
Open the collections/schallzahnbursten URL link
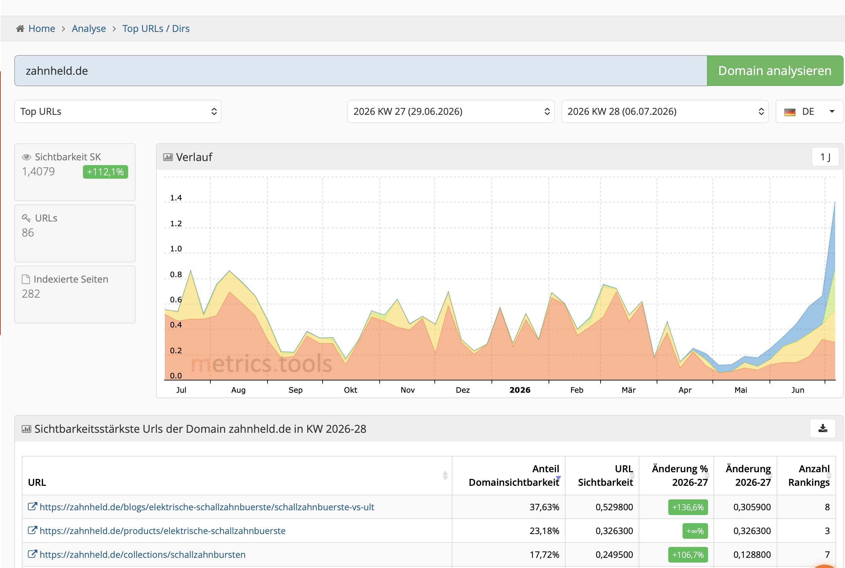[x=143, y=555]
